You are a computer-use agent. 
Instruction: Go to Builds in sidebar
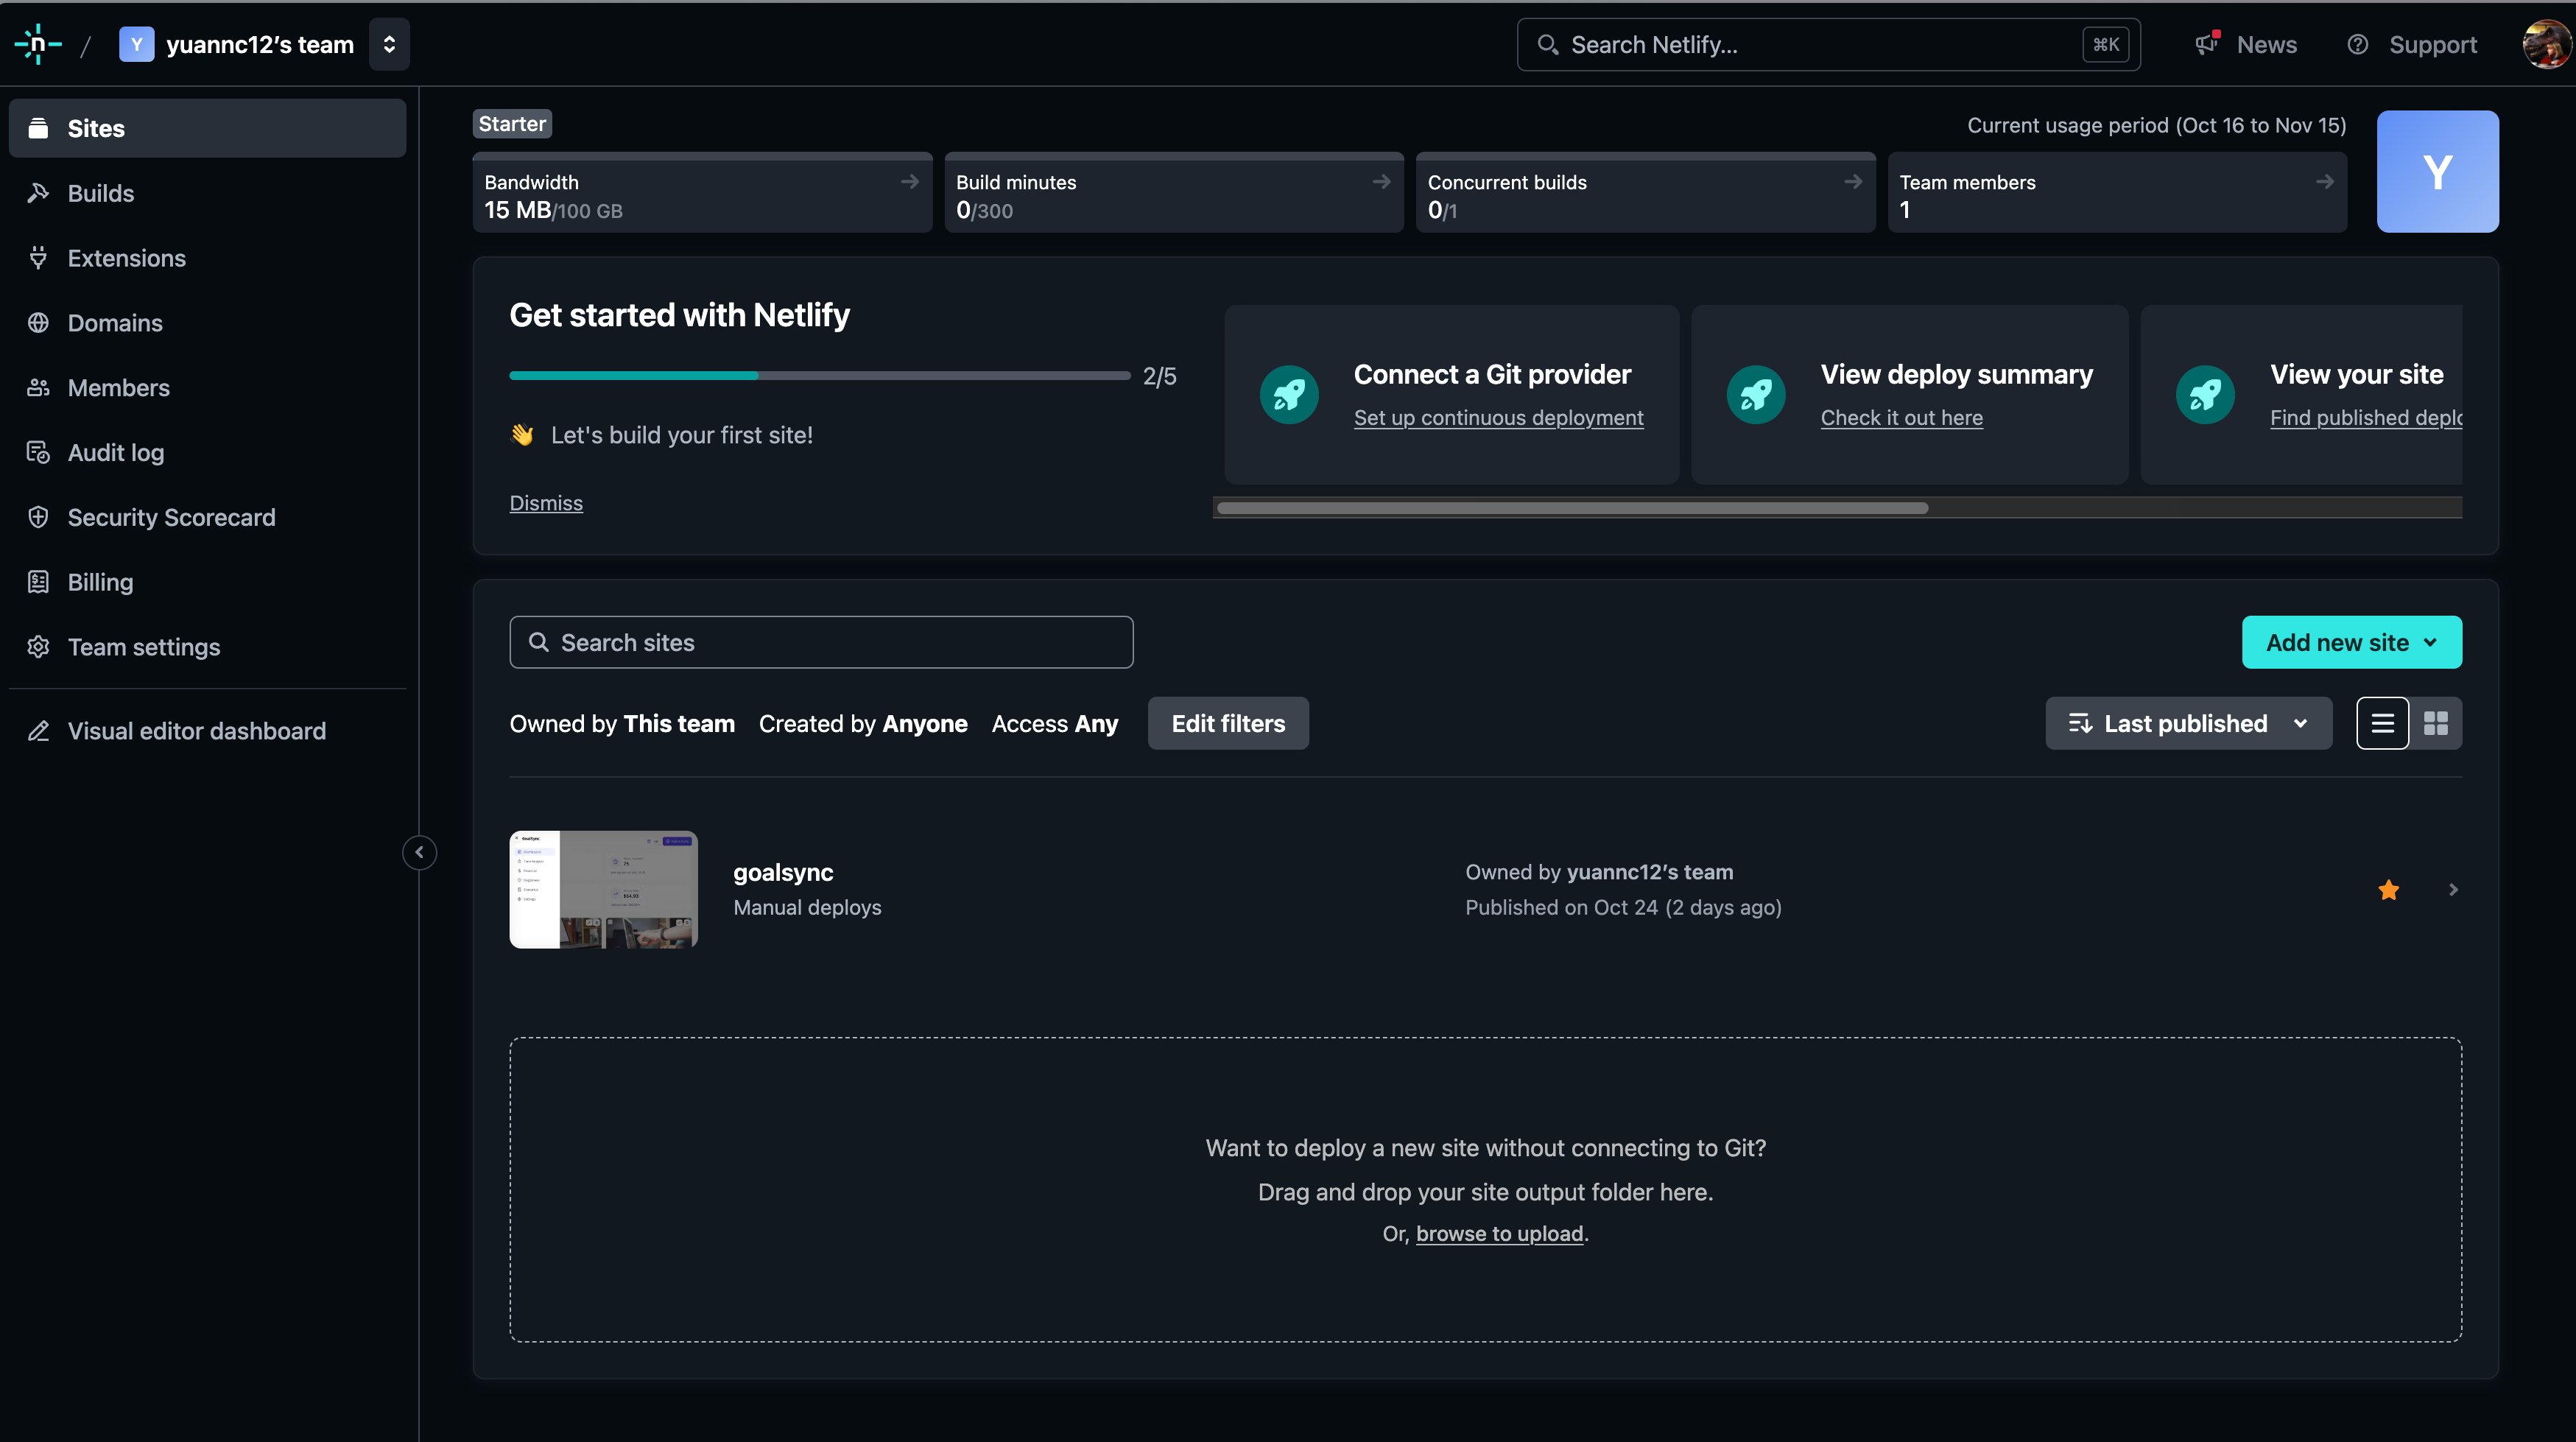coord(100,193)
